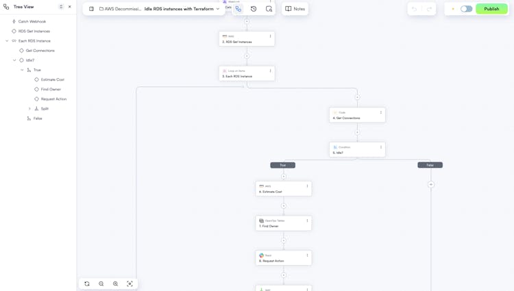Toggle the tree view toolbar icon
Image resolution: width=514 pixels, height=291 pixels.
tap(238, 9)
